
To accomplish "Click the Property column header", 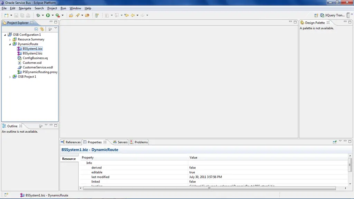I will point(134,158).
